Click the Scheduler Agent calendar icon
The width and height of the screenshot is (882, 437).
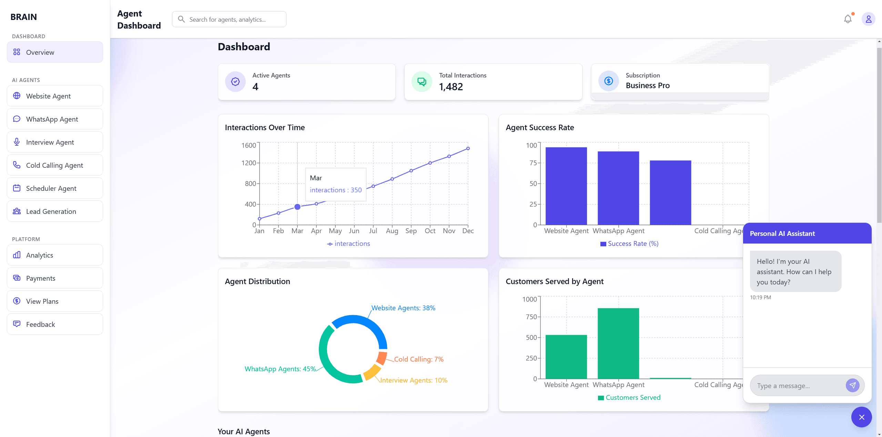17,188
